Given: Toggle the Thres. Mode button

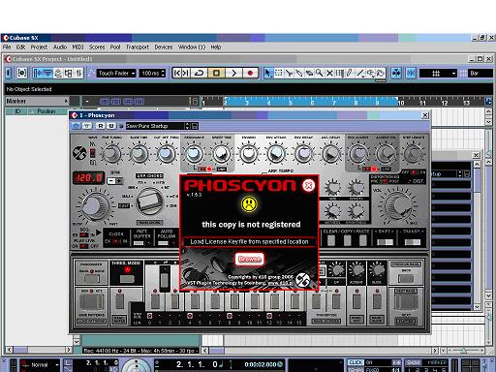Looking at the screenshot, I should (x=127, y=279).
